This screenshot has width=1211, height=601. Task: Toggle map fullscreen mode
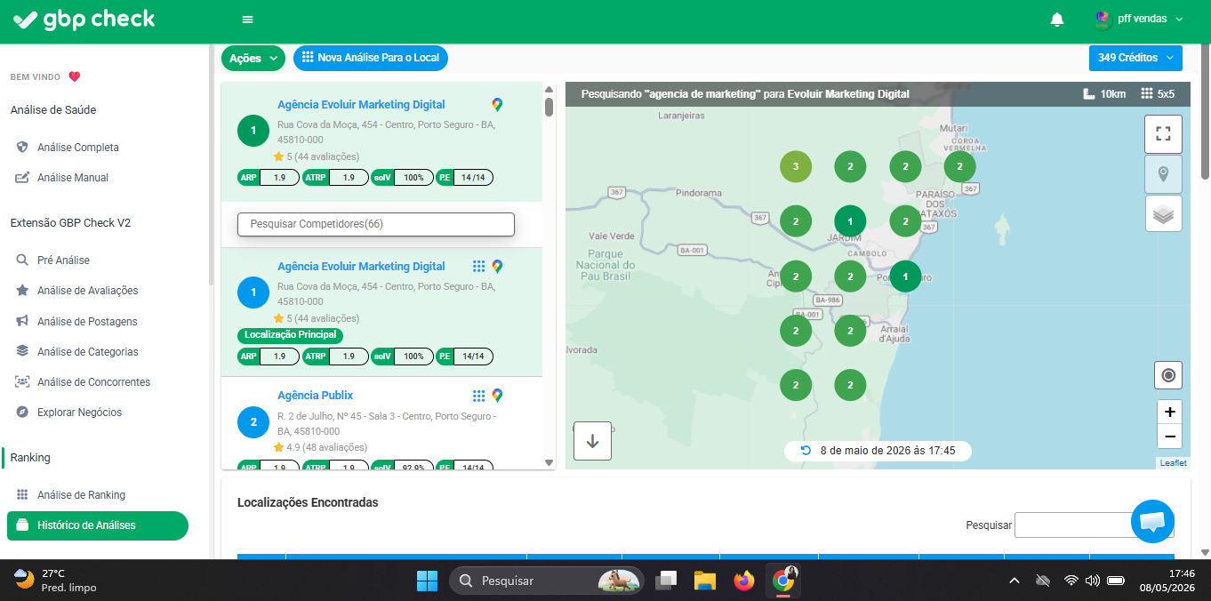pyautogui.click(x=1163, y=134)
